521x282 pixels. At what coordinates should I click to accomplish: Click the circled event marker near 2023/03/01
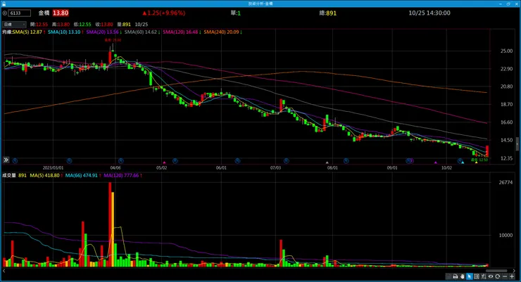click(x=69, y=160)
